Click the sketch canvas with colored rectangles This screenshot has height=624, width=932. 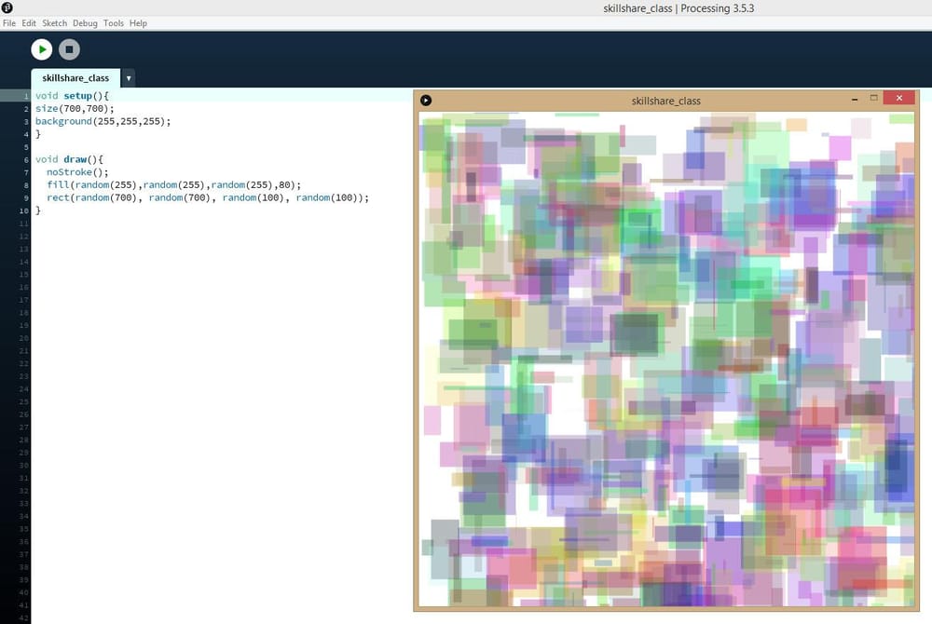[666, 359]
